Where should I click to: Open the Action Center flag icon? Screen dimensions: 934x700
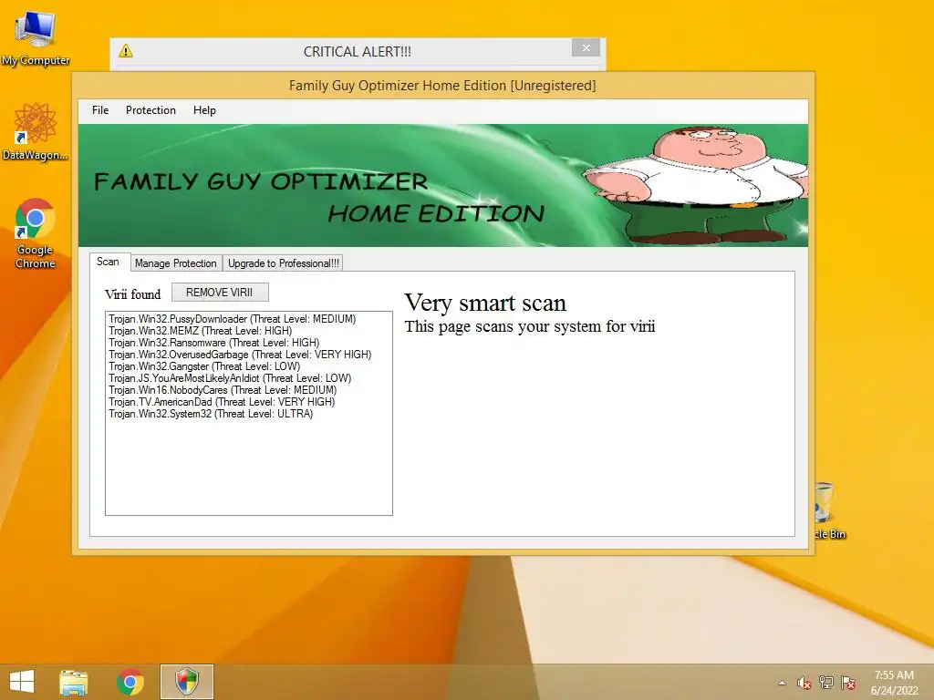tap(848, 683)
